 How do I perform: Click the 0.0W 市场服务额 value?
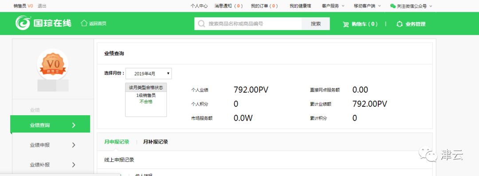243,118
